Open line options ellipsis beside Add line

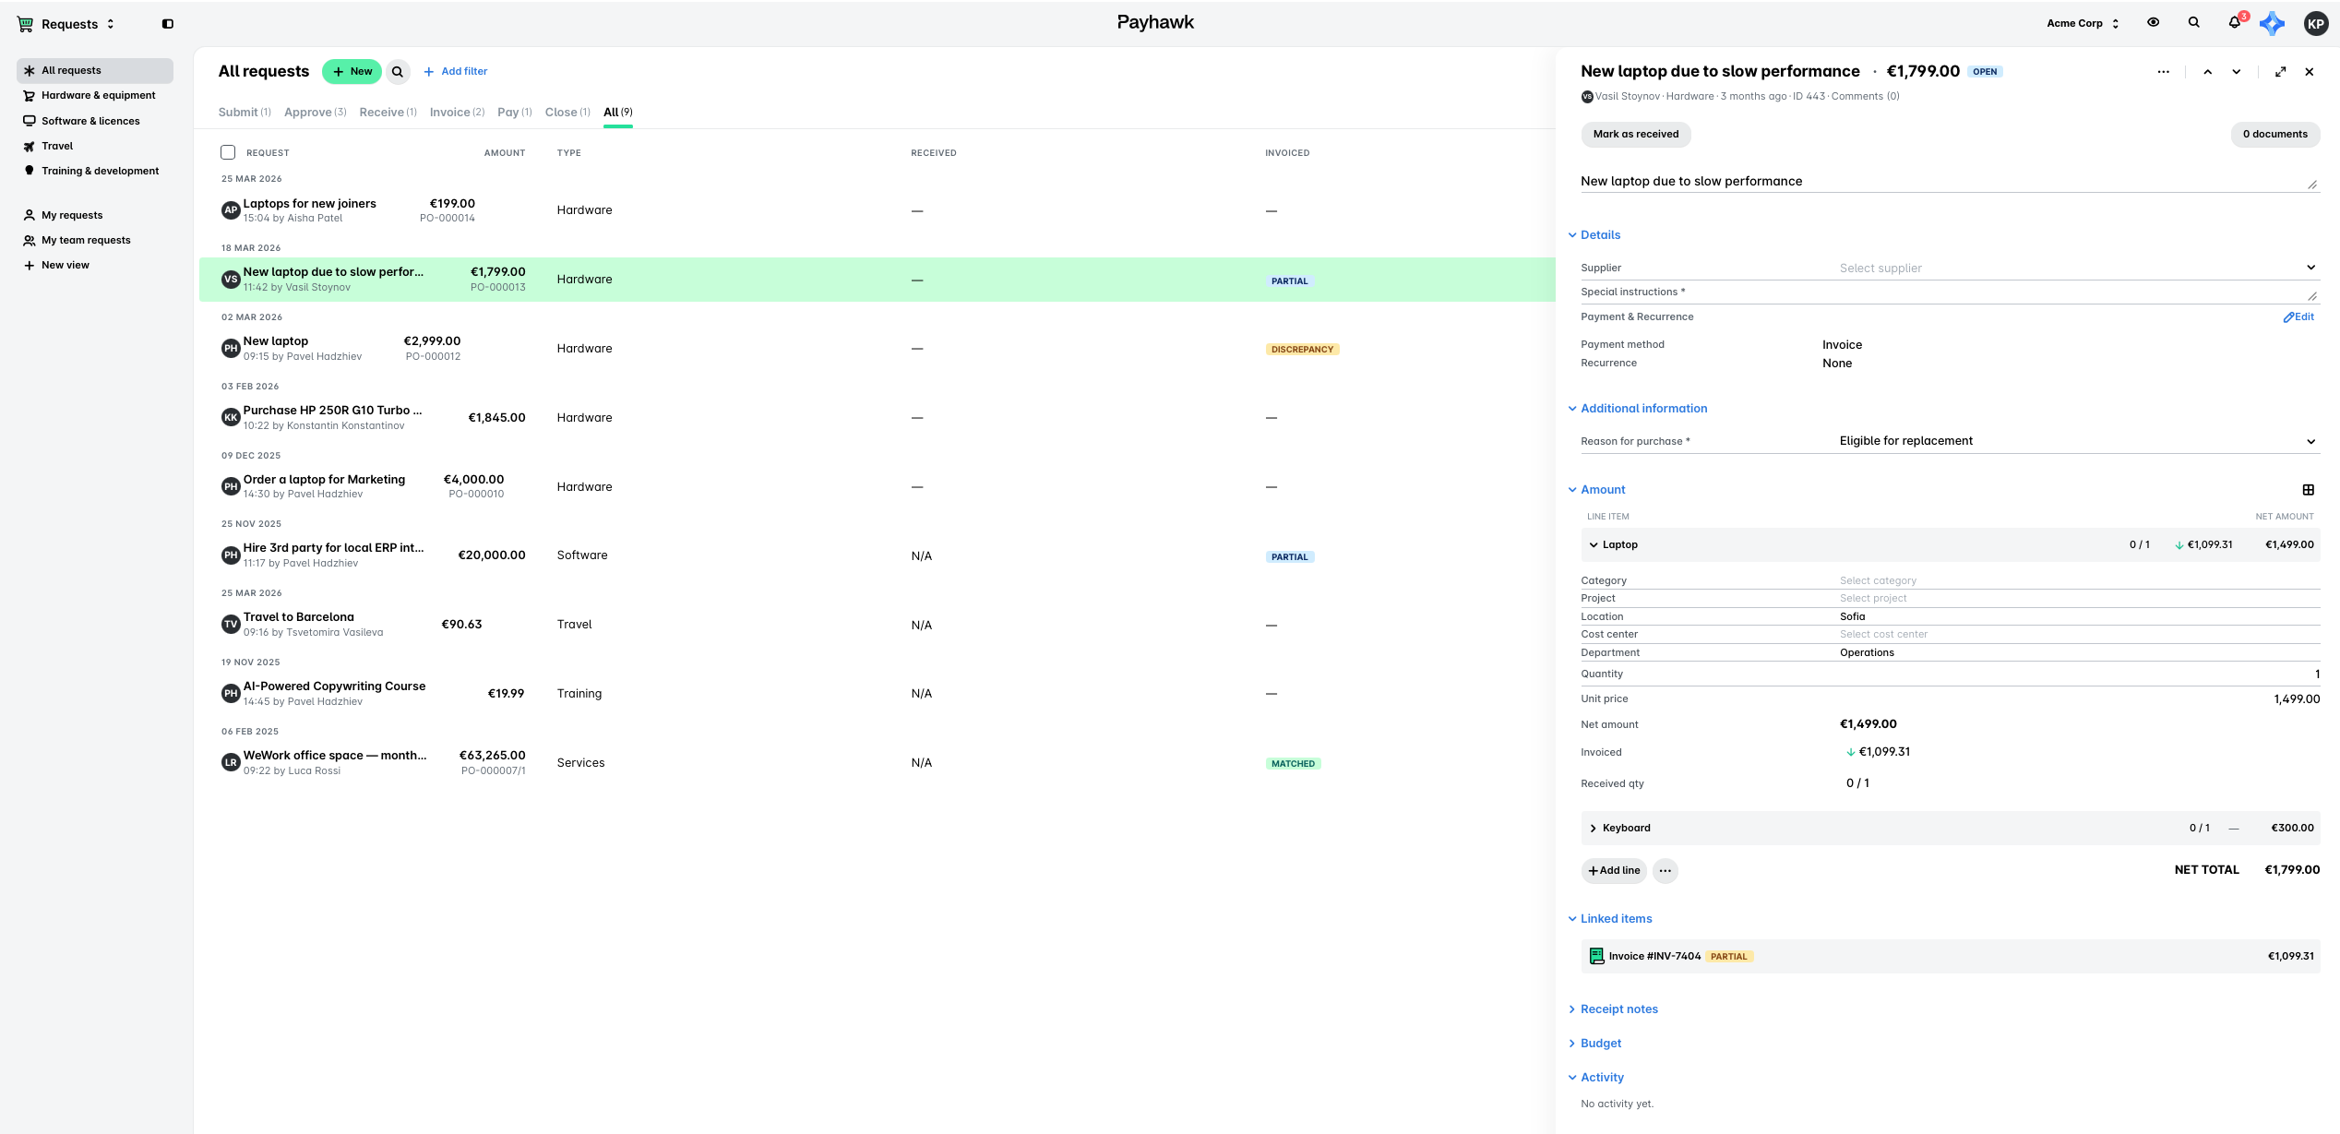tap(1665, 870)
